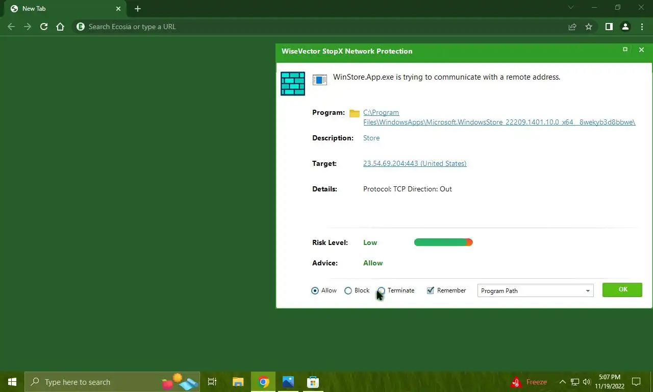
Task: Open Task View in the taskbar
Action: click(x=212, y=382)
